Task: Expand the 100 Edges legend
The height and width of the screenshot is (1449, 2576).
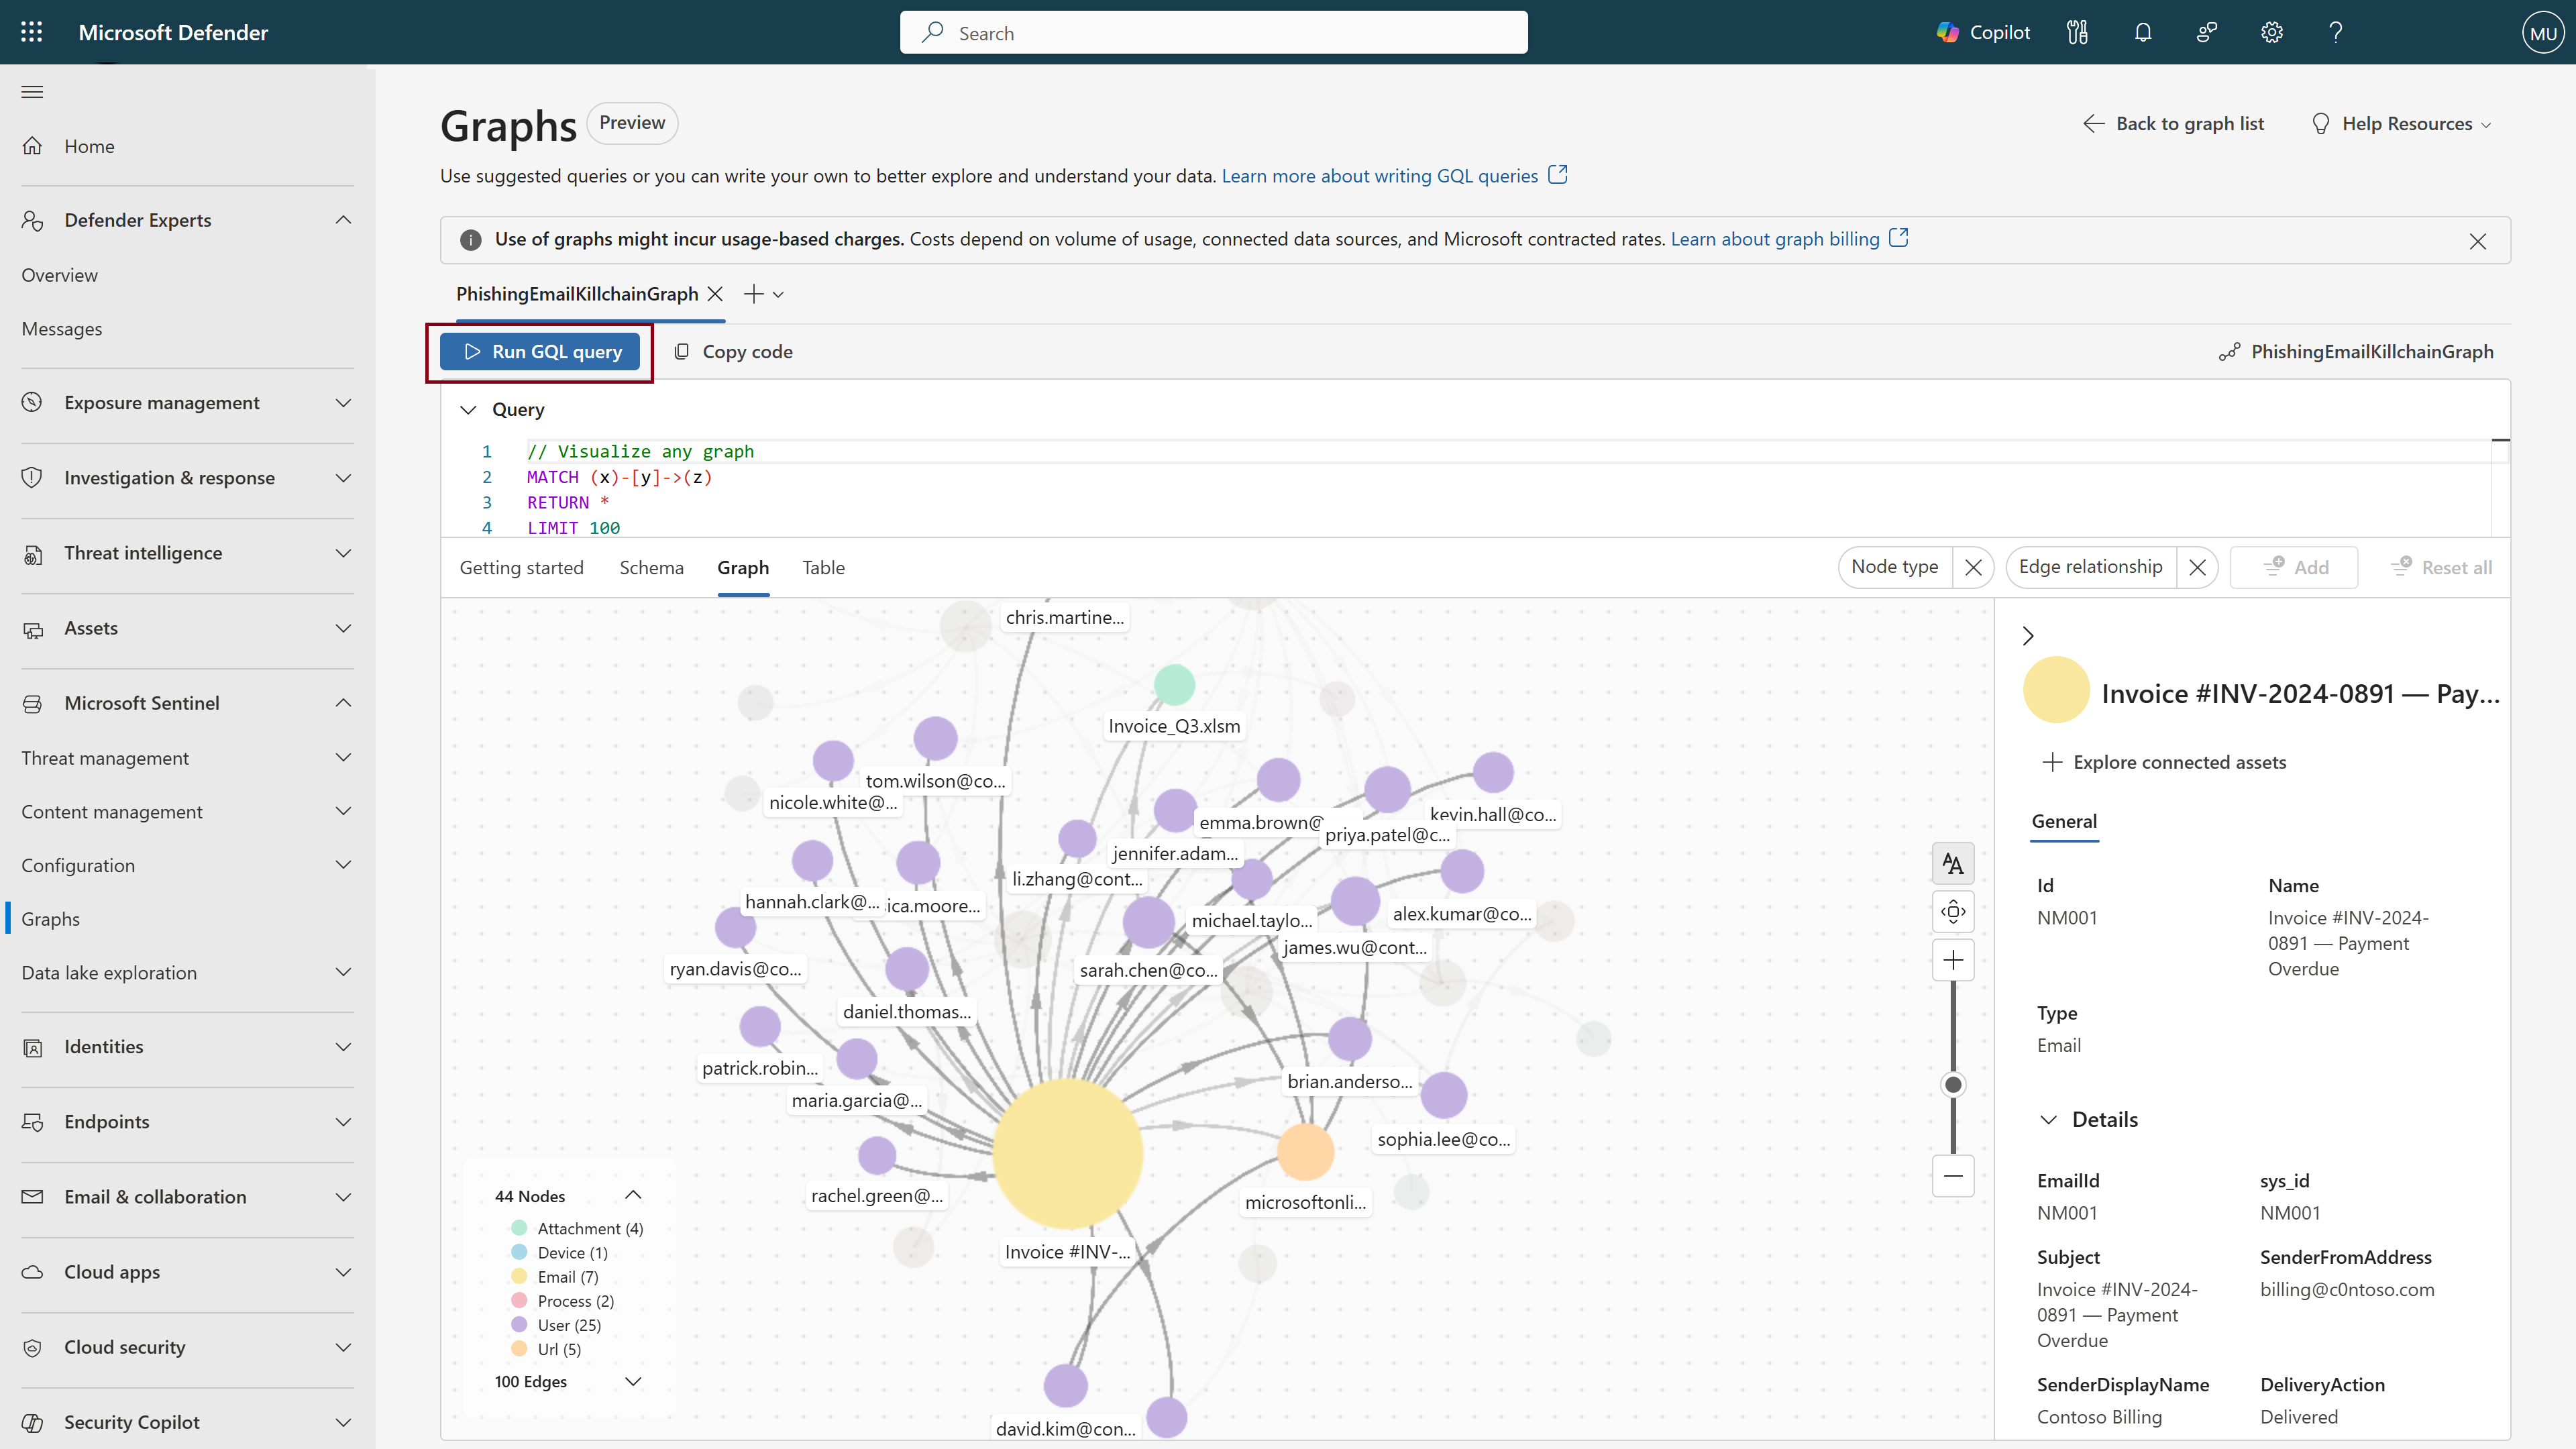Action: pyautogui.click(x=633, y=1381)
